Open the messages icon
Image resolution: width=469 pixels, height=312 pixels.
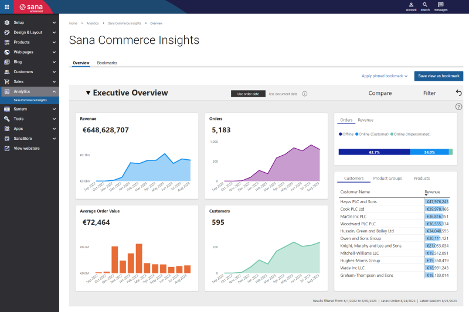441,6
